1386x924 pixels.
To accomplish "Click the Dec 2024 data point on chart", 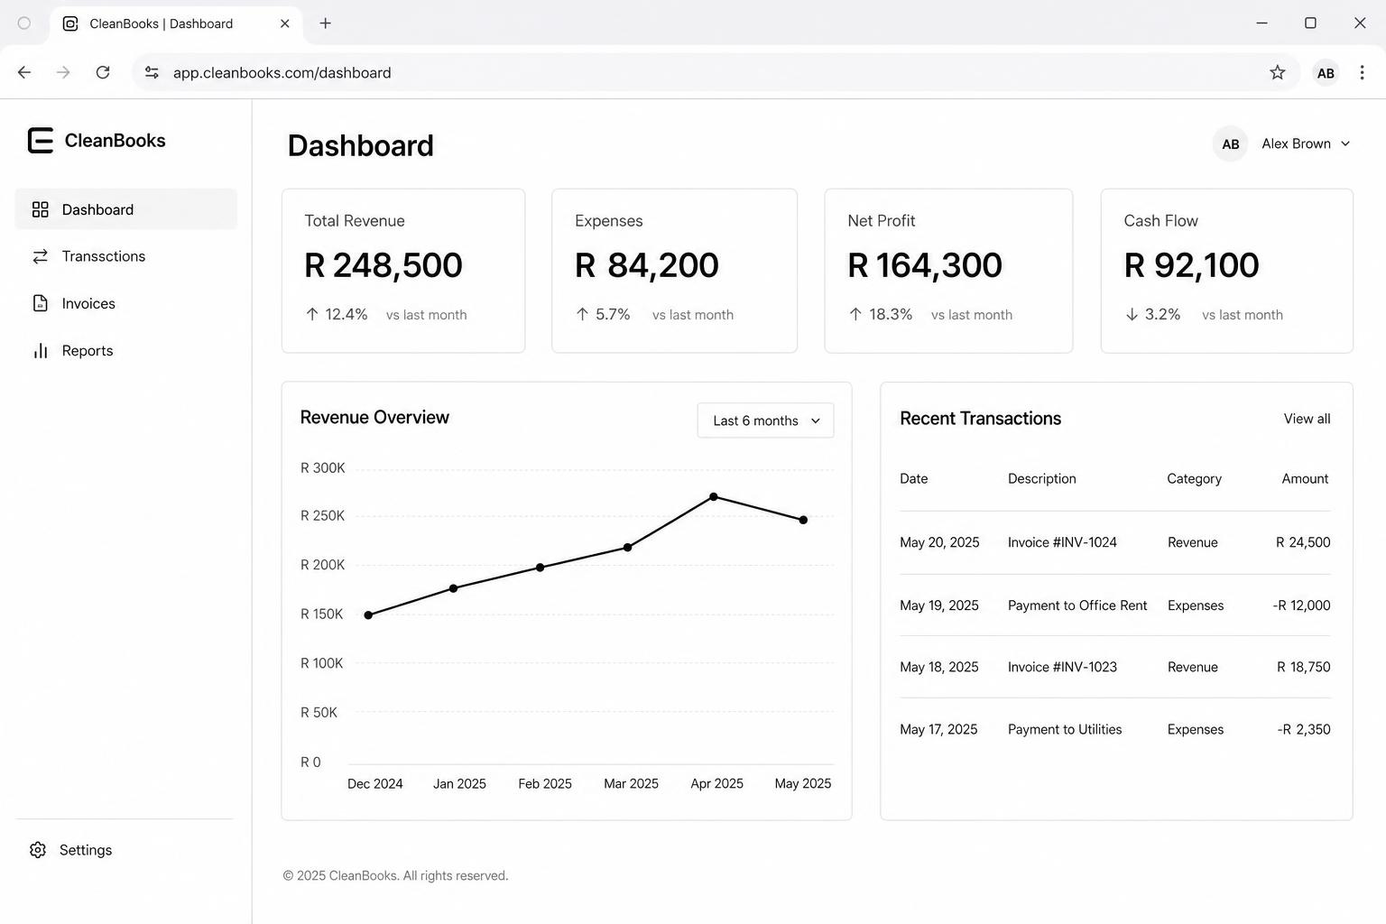I will [368, 615].
